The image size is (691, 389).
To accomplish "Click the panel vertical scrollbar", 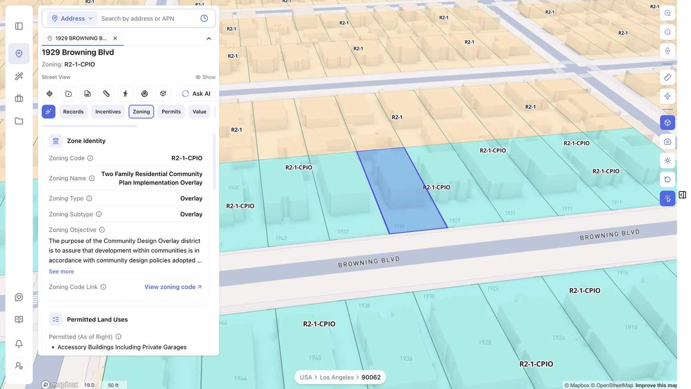I will 215,162.
